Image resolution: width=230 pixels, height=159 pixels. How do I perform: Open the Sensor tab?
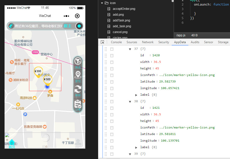(x=209, y=42)
